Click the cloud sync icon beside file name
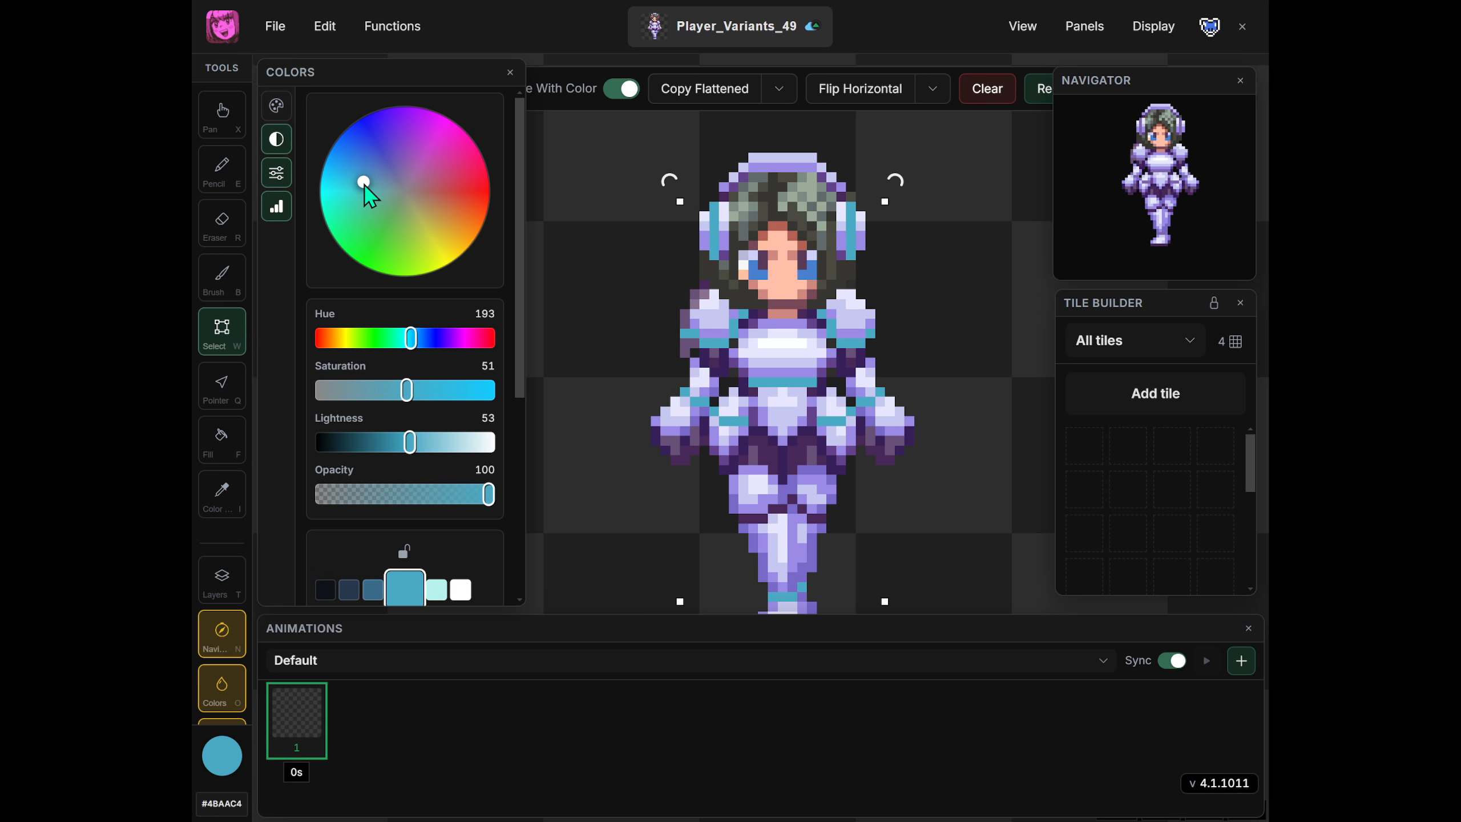The height and width of the screenshot is (822, 1461). [x=812, y=26]
